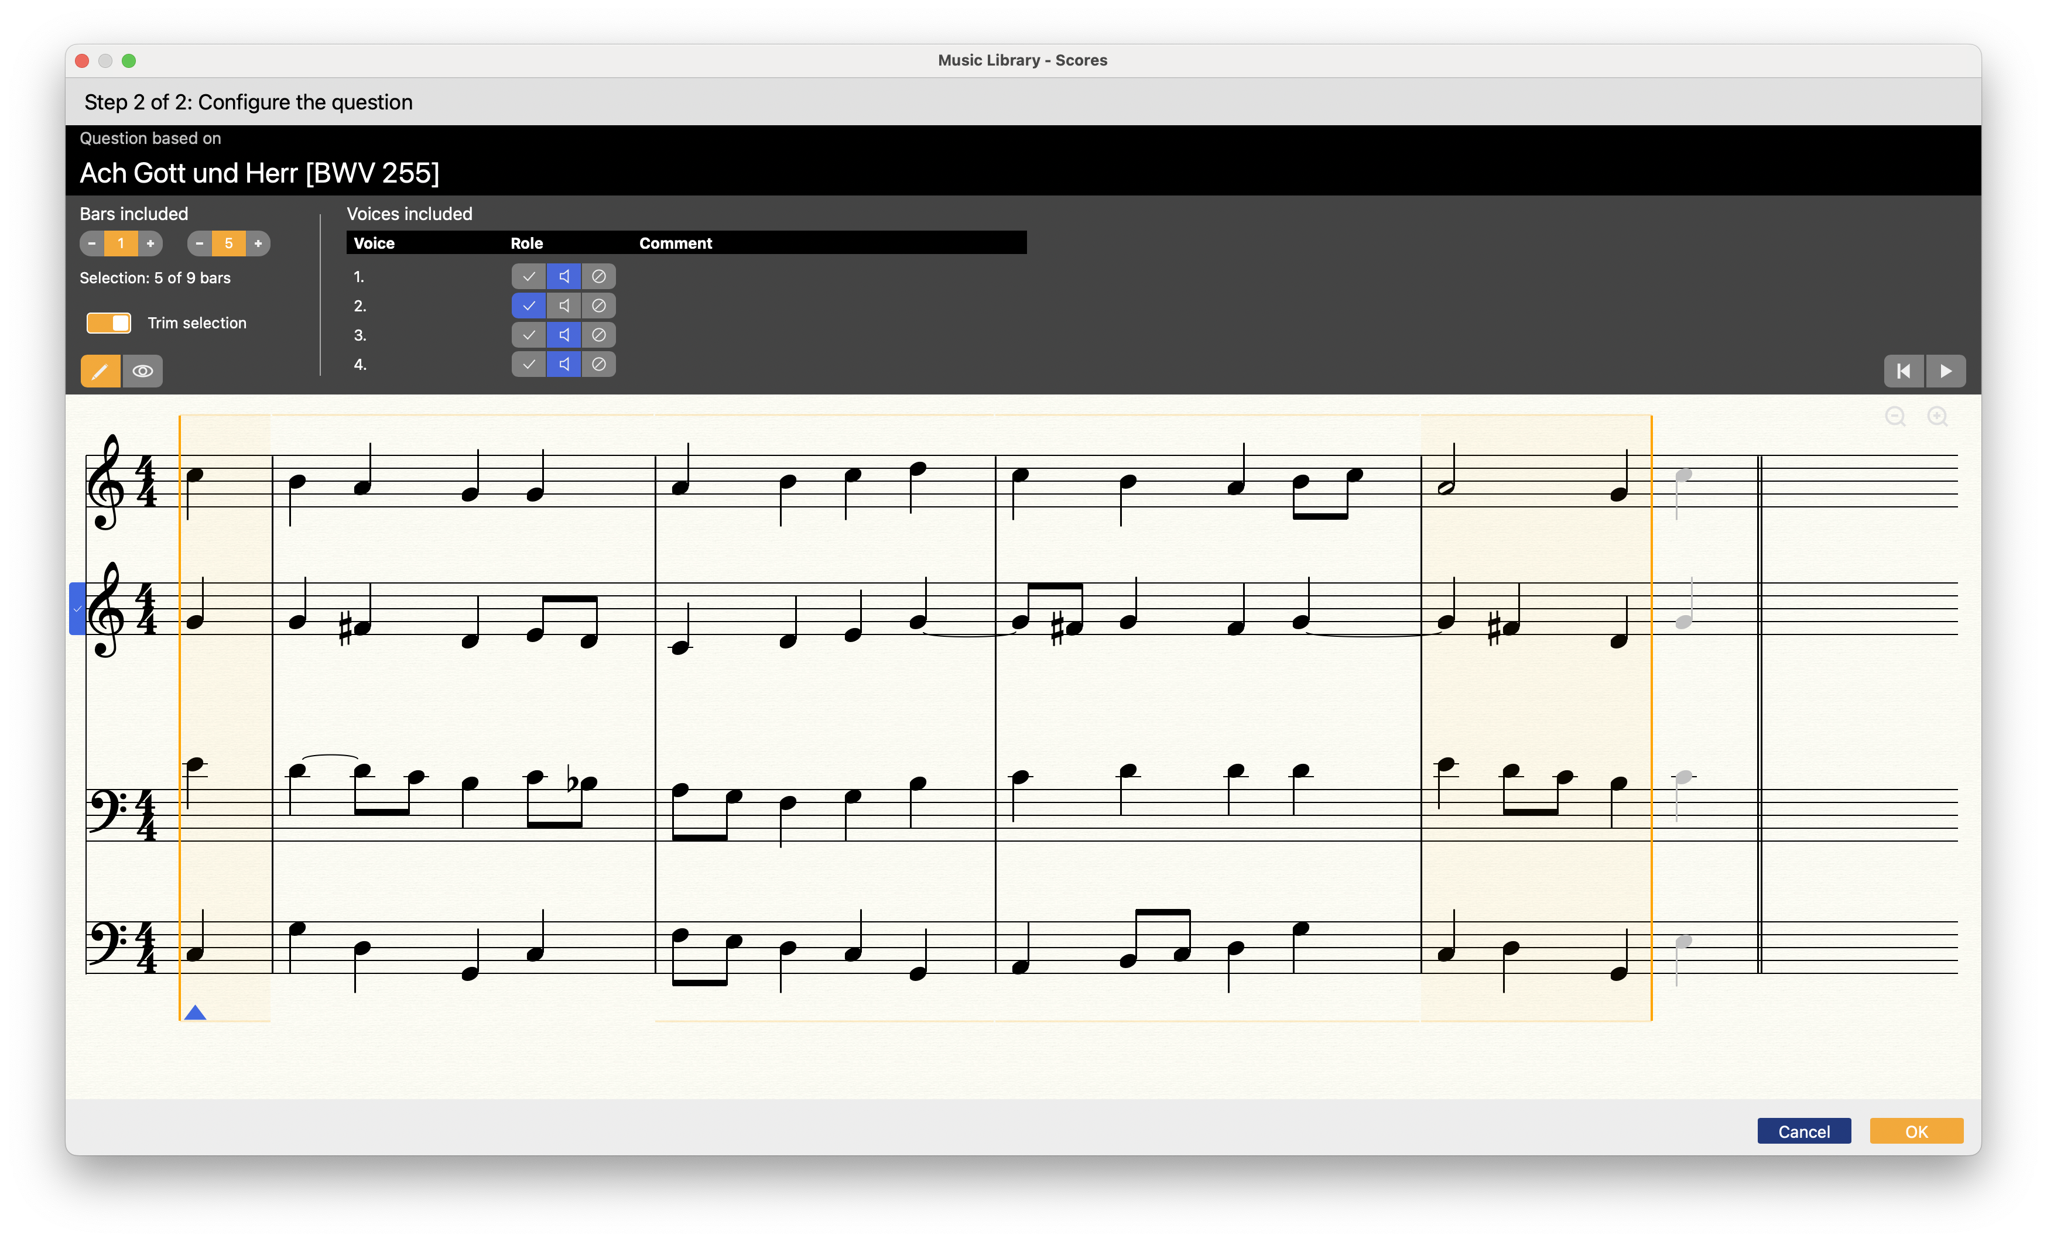Select the pencil edit mode icon

coord(100,371)
